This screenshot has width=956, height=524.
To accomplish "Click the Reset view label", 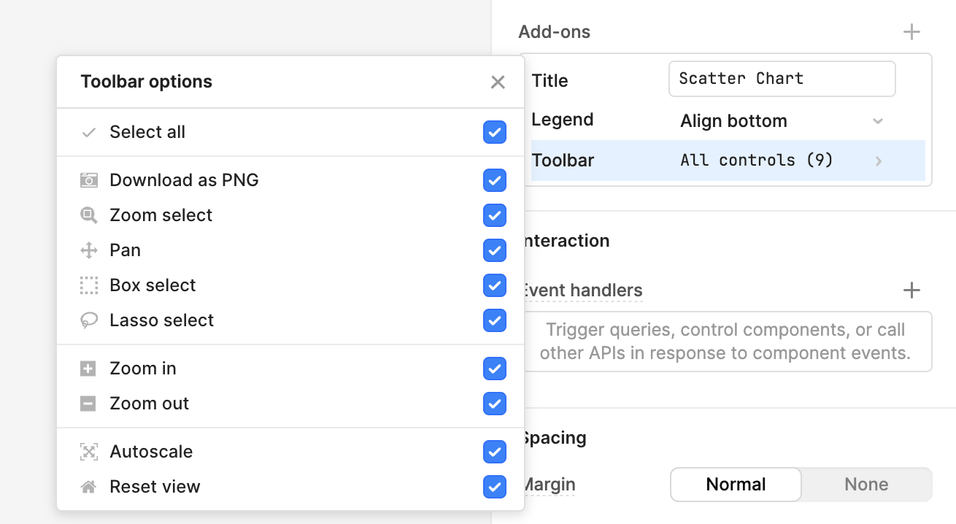I will point(155,487).
